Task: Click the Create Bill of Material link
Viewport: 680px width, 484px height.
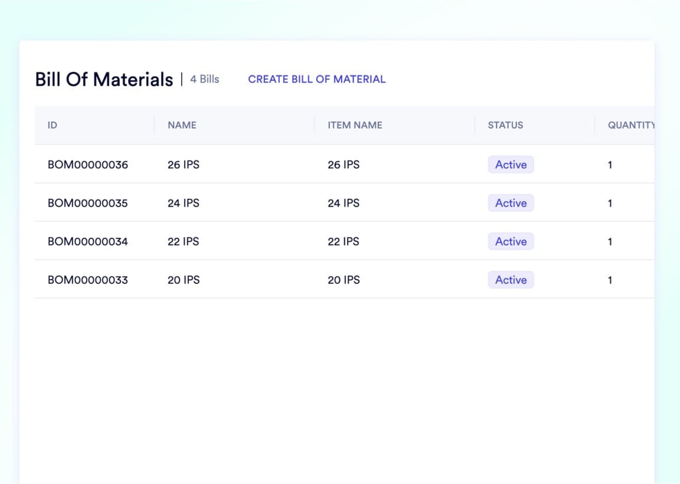Action: pos(316,79)
